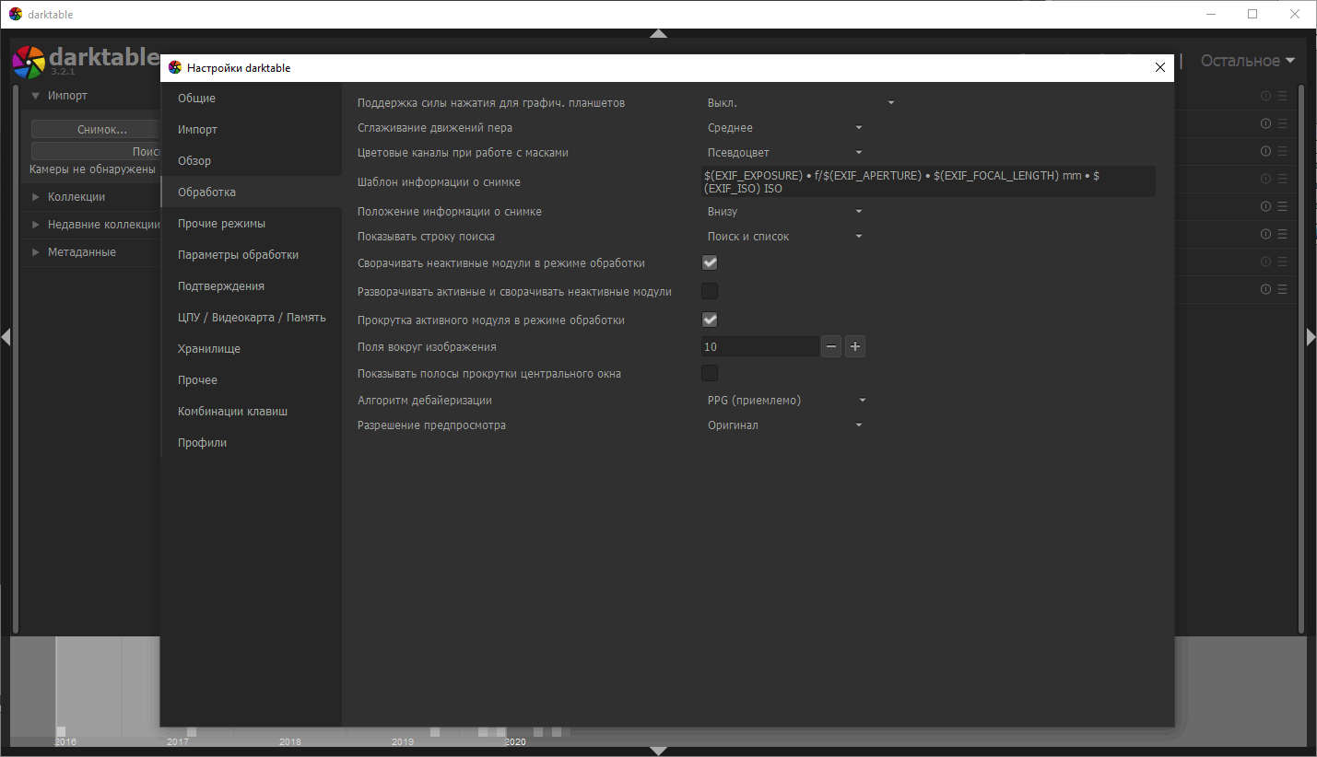Maximize the darktable main window
Image resolution: width=1317 pixels, height=757 pixels.
pyautogui.click(x=1252, y=14)
